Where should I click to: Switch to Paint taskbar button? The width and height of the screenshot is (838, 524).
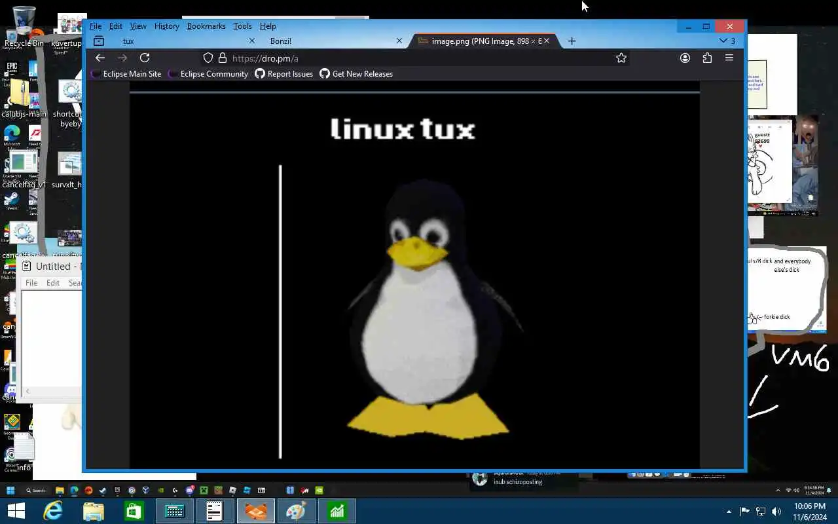click(x=297, y=511)
